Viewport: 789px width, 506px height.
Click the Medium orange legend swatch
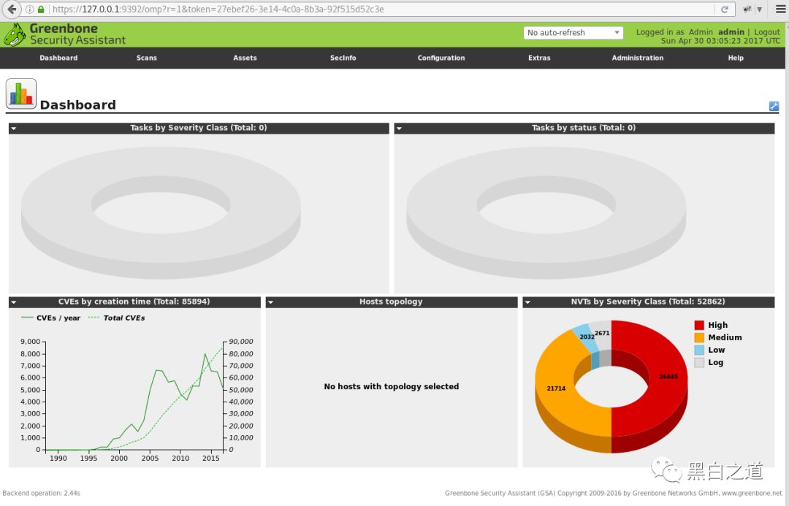(x=699, y=337)
